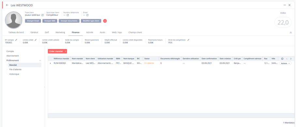Click the Envoyer documents button
Viewport: 296px width, 127px height.
tap(69, 21)
